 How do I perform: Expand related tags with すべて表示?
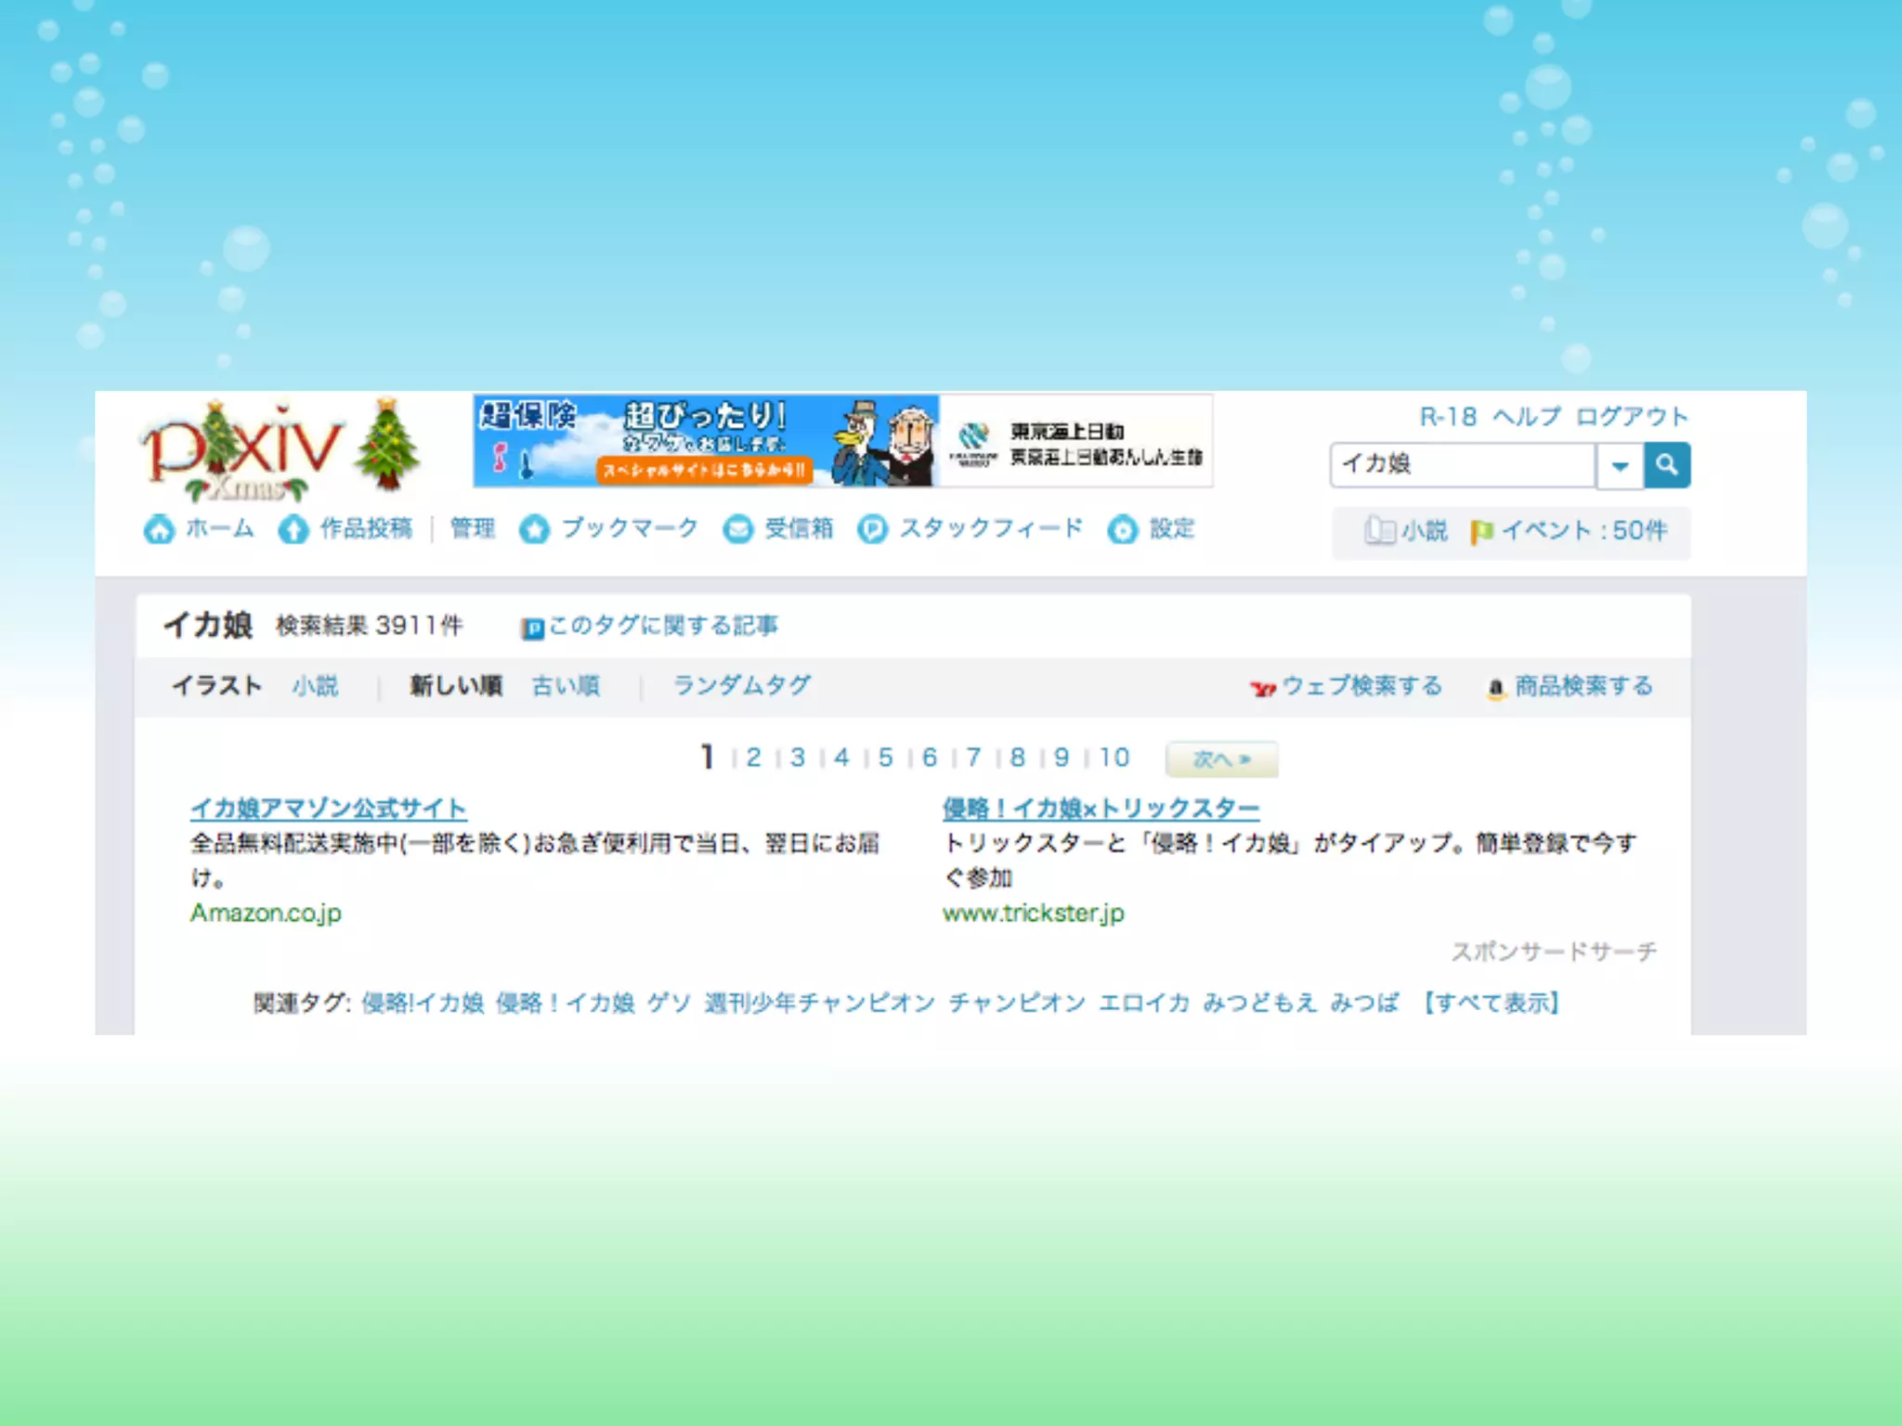[x=1492, y=1003]
